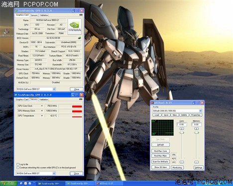Click the screenshot camera icon in lower GPU-Z Sensors window
Image resolution: width=233 pixels, height=186 pixels.
(x=81, y=99)
